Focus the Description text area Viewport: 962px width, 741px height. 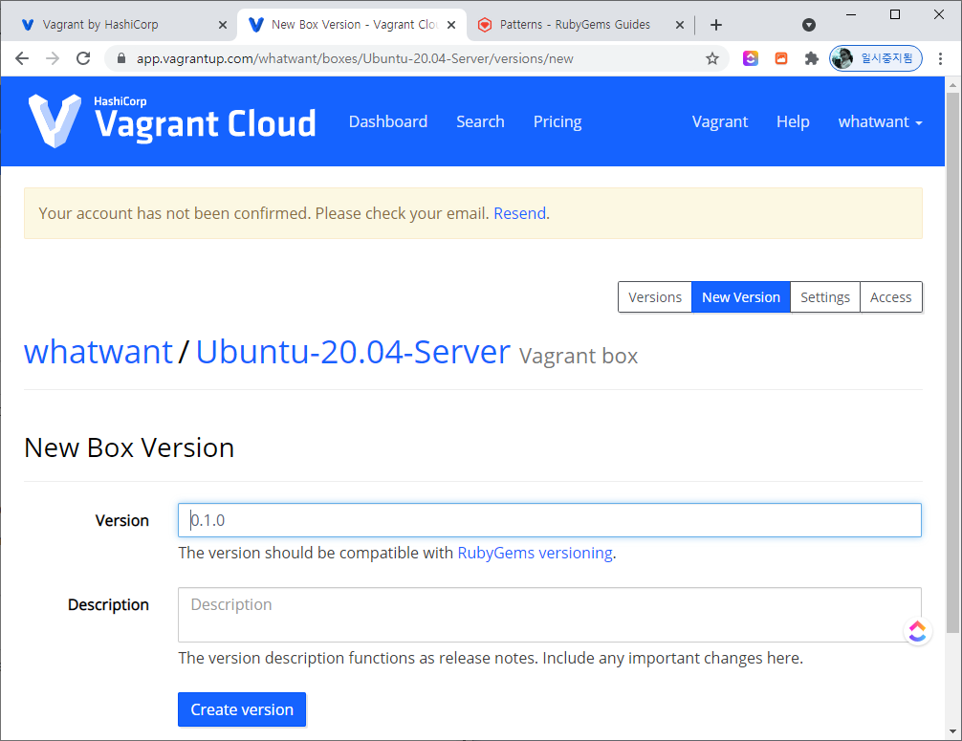point(550,615)
